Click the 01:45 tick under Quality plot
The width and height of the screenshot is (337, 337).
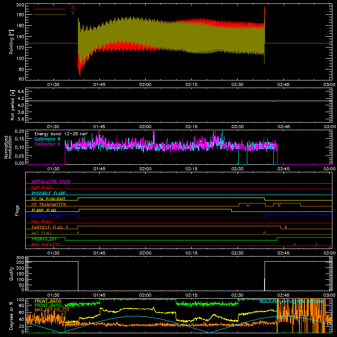(x=99, y=295)
